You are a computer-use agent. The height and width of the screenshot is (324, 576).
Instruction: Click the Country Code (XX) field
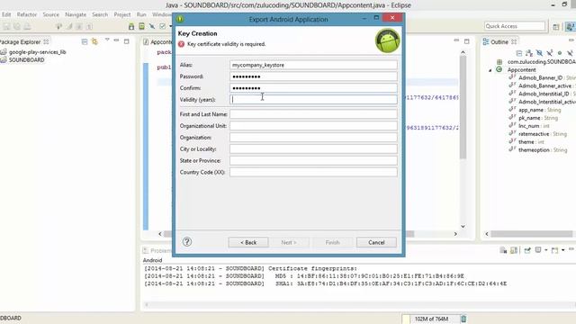coord(313,172)
